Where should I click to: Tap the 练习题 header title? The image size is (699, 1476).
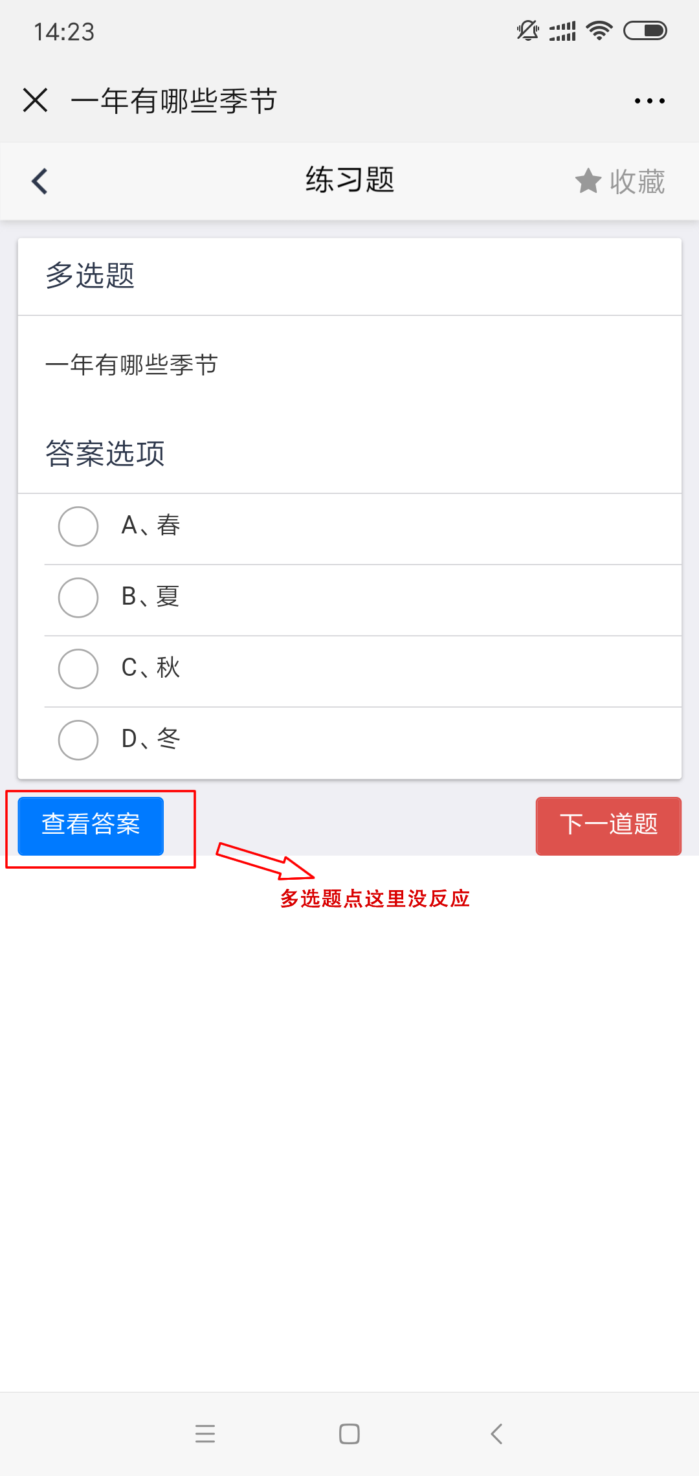[x=349, y=180]
